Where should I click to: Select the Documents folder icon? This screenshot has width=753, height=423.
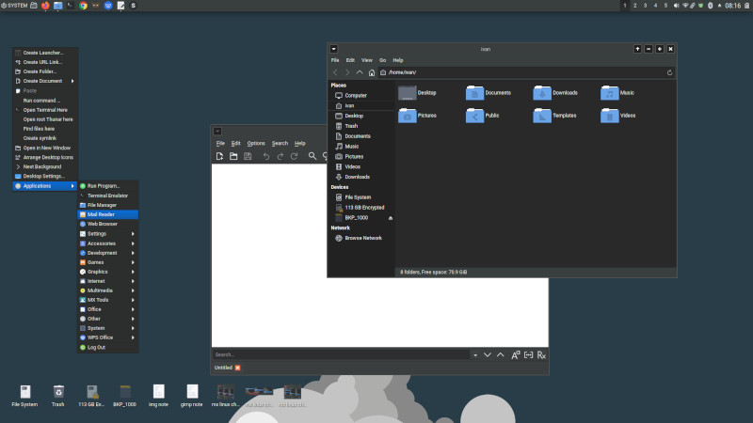pos(474,92)
